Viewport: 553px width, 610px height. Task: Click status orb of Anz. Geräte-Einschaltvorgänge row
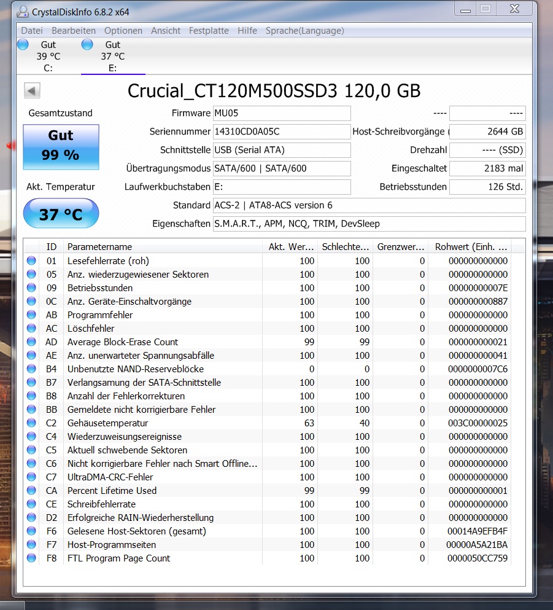pos(31,301)
